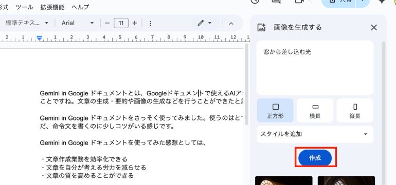Click the Gemini sparkle icon at top right
This screenshot has width=396, height=185.
coord(382,2)
